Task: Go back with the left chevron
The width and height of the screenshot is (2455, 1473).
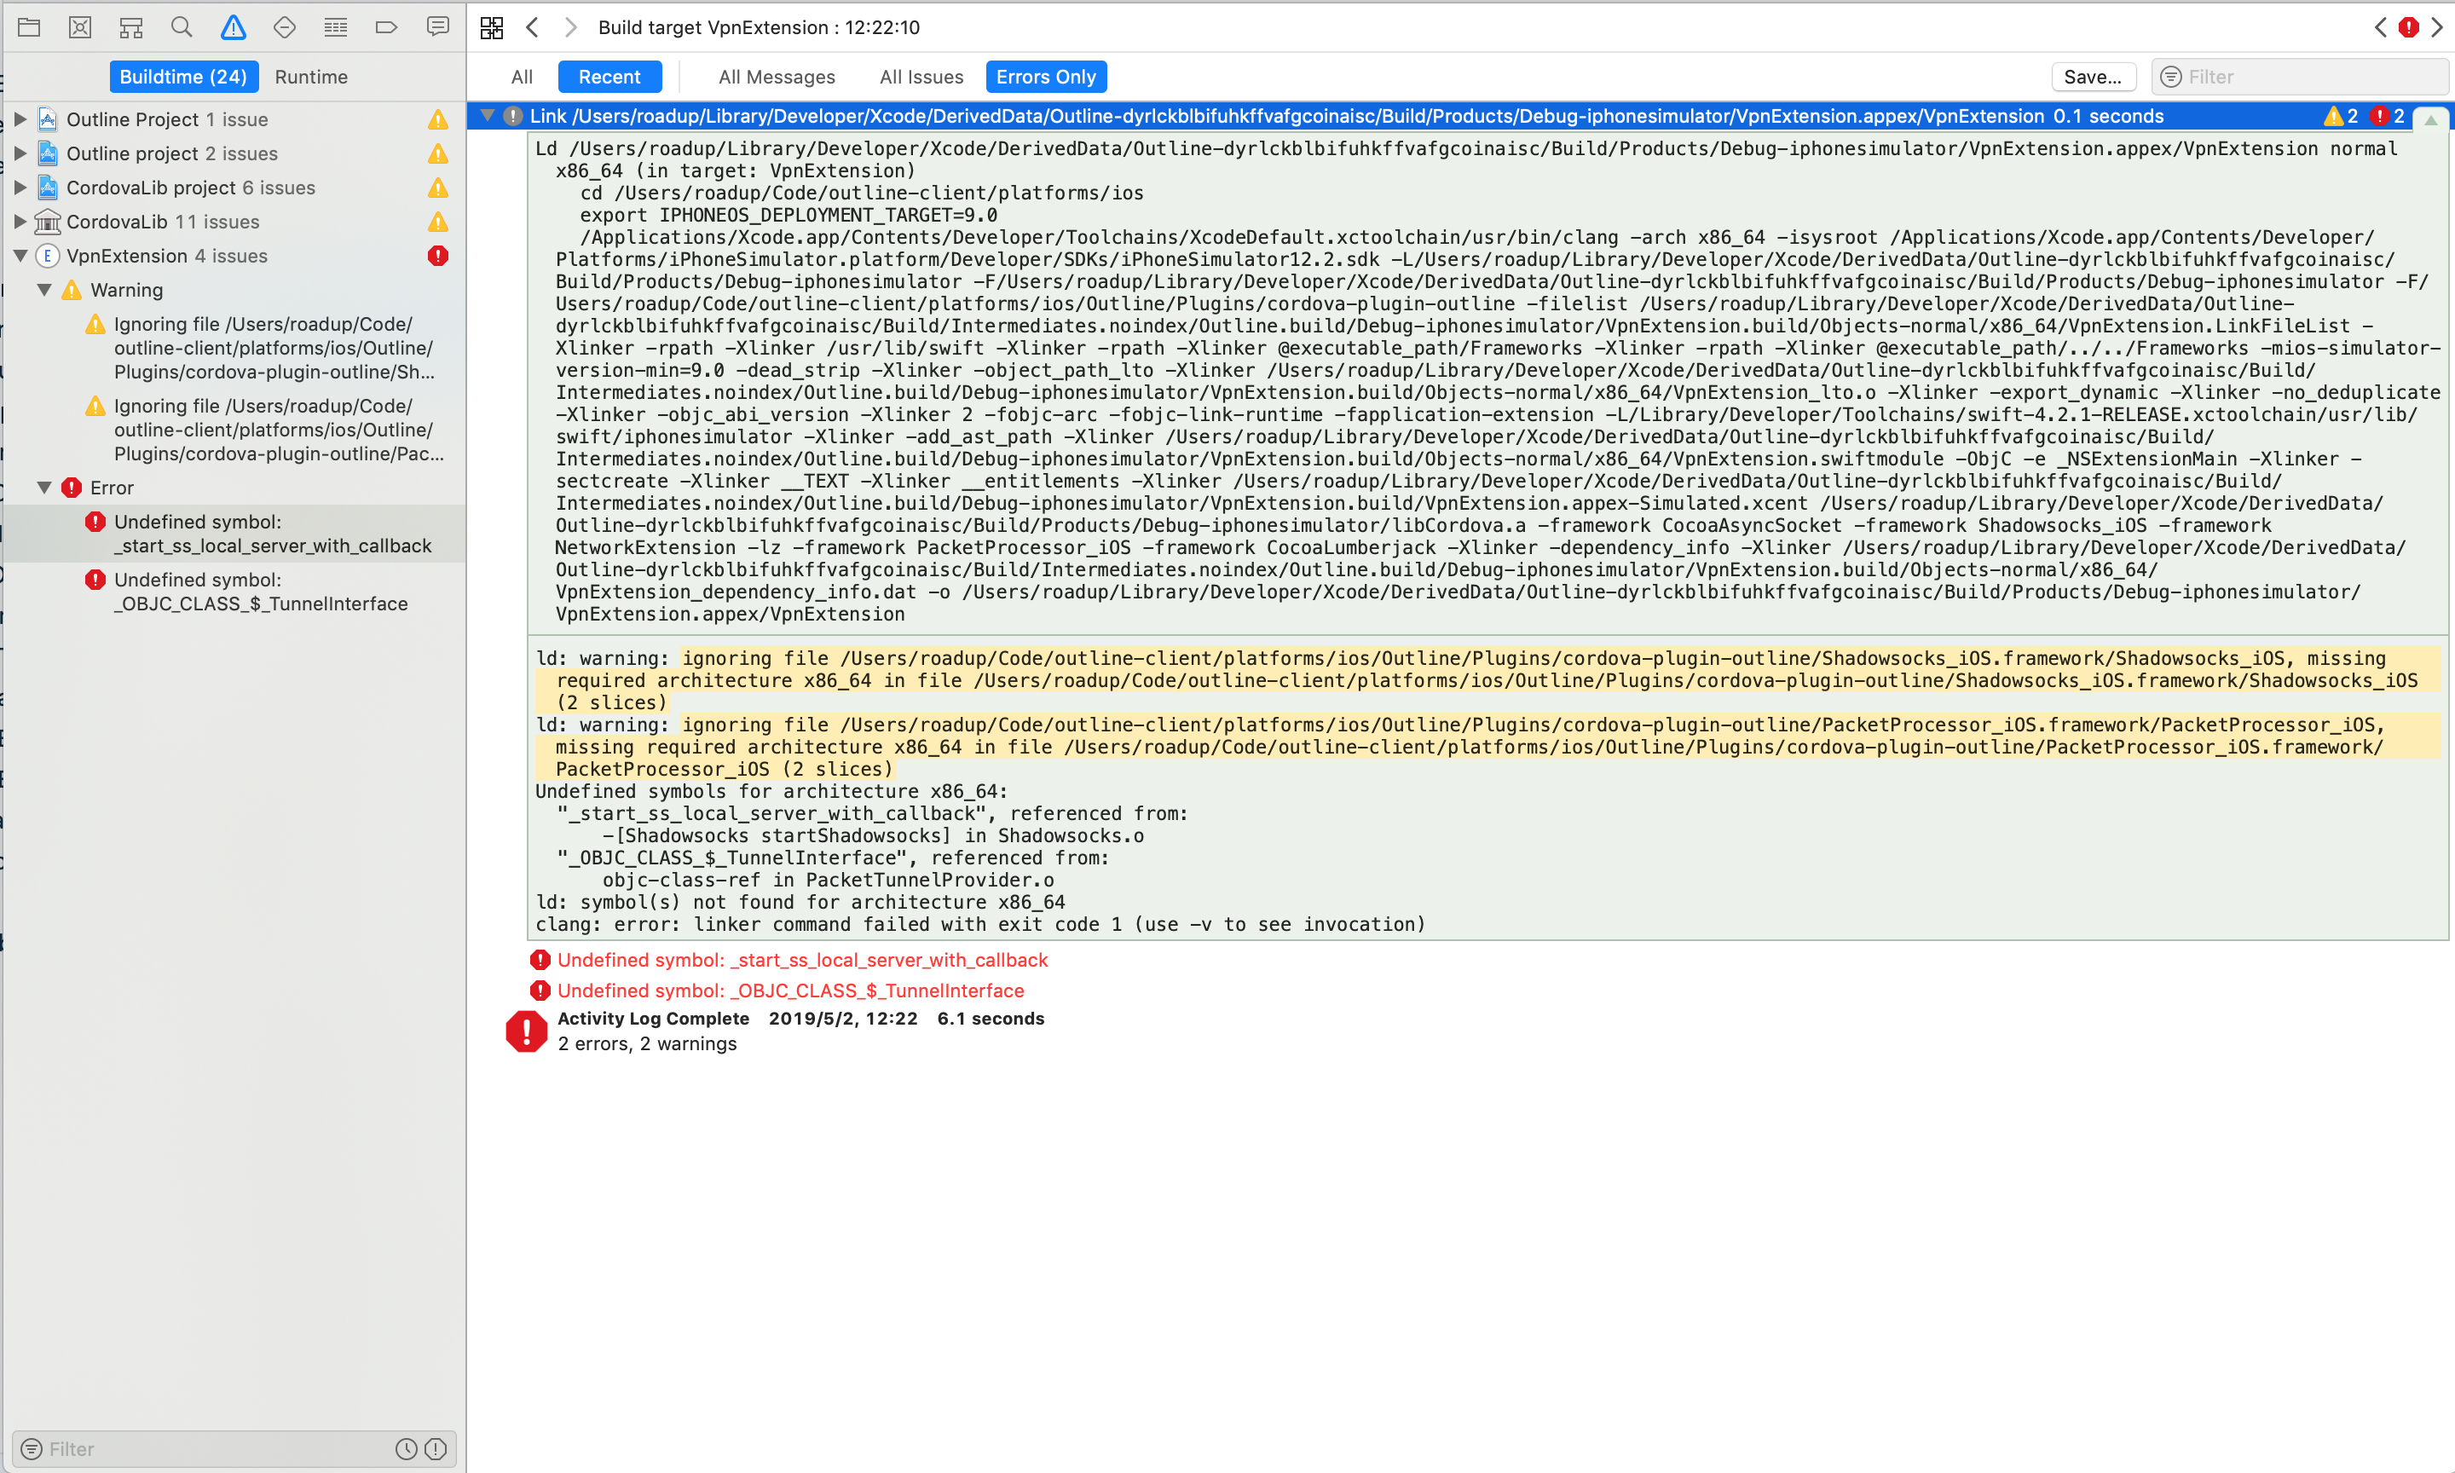Action: 533,28
